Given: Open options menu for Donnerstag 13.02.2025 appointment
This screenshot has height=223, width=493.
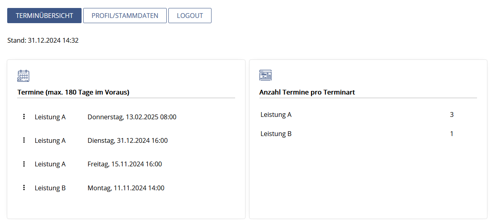Looking at the screenshot, I should click(x=24, y=116).
